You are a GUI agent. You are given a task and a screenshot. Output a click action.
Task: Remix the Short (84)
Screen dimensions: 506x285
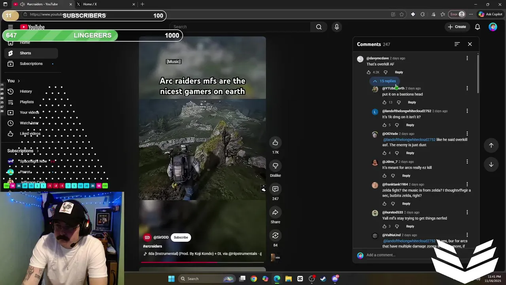click(275, 236)
